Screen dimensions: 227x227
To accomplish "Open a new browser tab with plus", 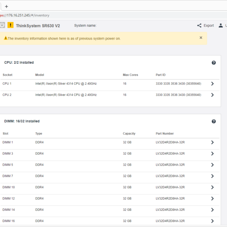I will tap(6, 7).
